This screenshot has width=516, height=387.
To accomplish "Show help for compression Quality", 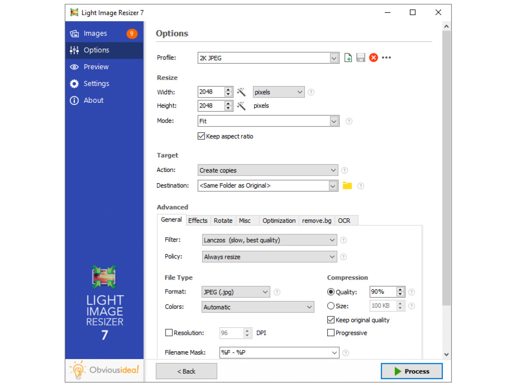I will (x=412, y=292).
